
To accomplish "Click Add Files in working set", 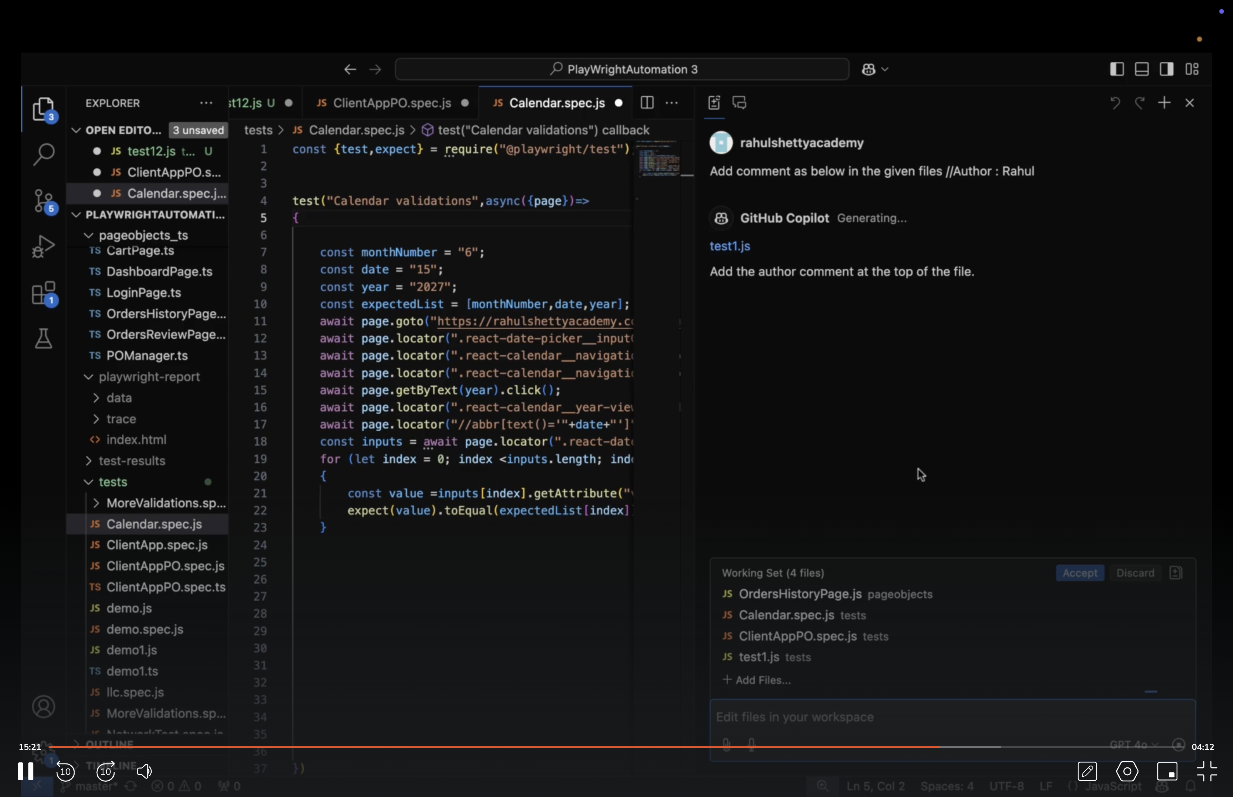I will 756,680.
